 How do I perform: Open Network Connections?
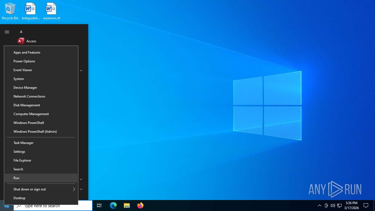point(41,96)
